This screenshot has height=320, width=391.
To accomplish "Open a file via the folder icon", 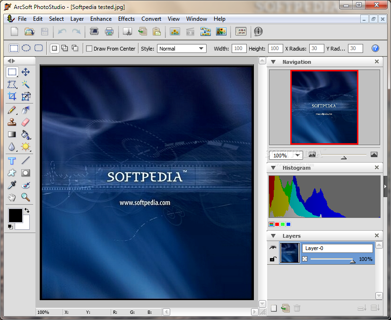I will point(30,32).
